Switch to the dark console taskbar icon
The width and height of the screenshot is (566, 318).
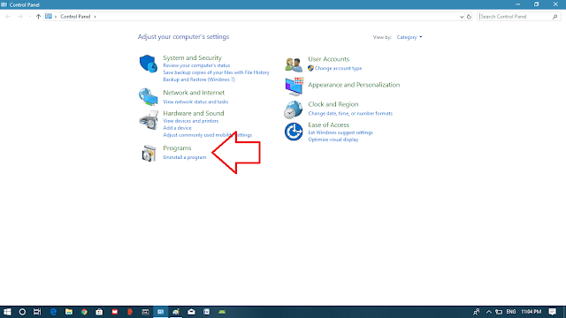pos(145,312)
